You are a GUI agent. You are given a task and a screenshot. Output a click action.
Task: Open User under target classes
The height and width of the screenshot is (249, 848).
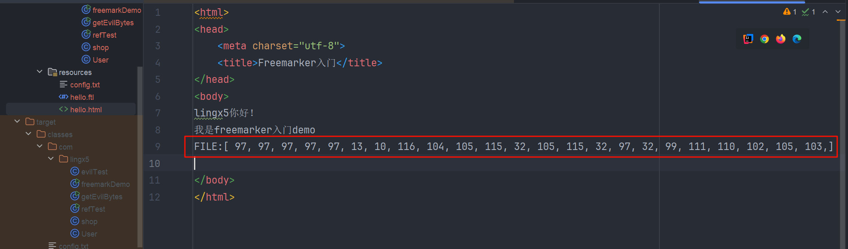(x=89, y=234)
